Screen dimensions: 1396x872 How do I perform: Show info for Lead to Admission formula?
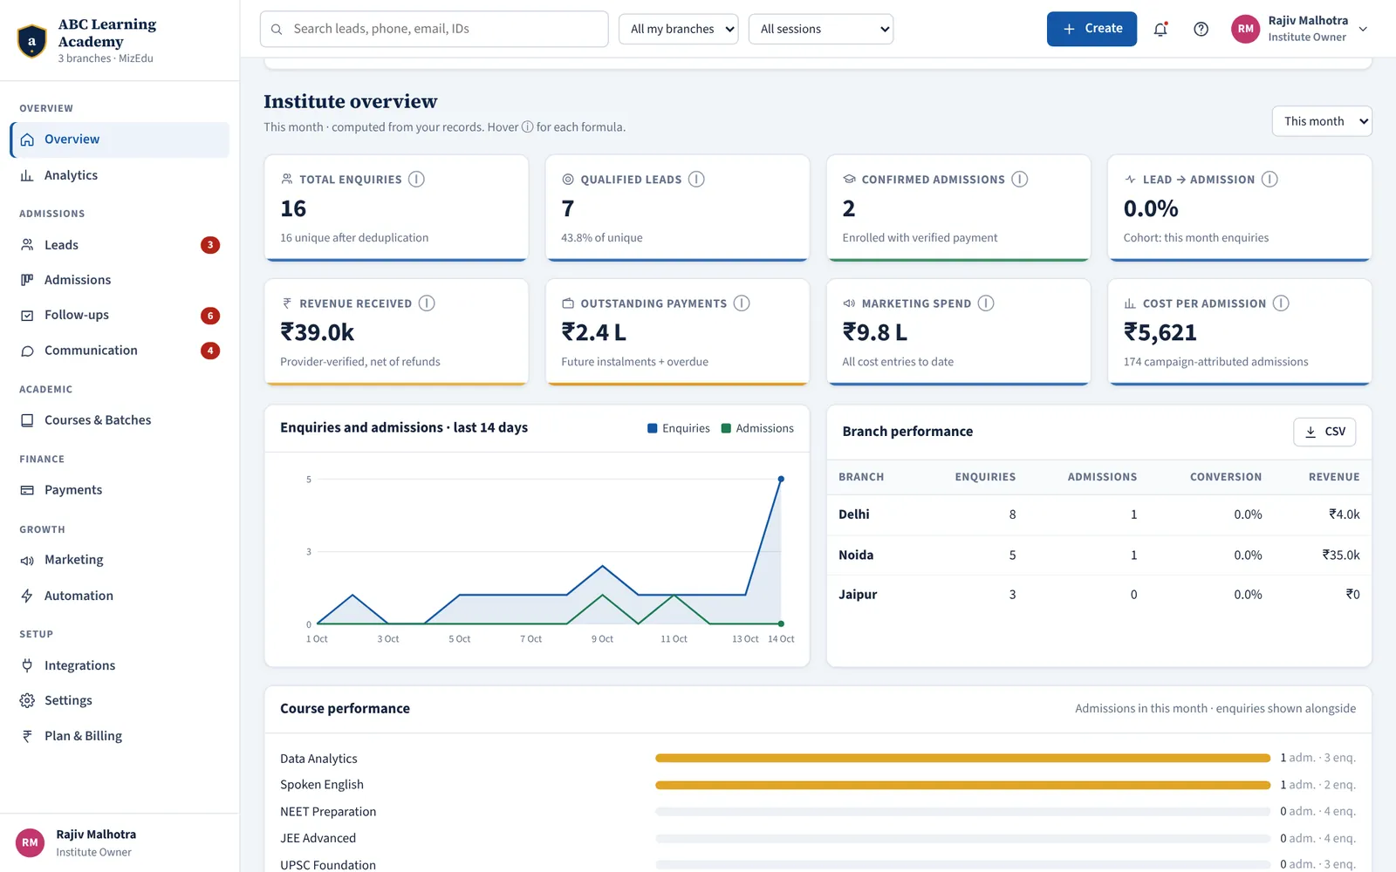coord(1269,180)
